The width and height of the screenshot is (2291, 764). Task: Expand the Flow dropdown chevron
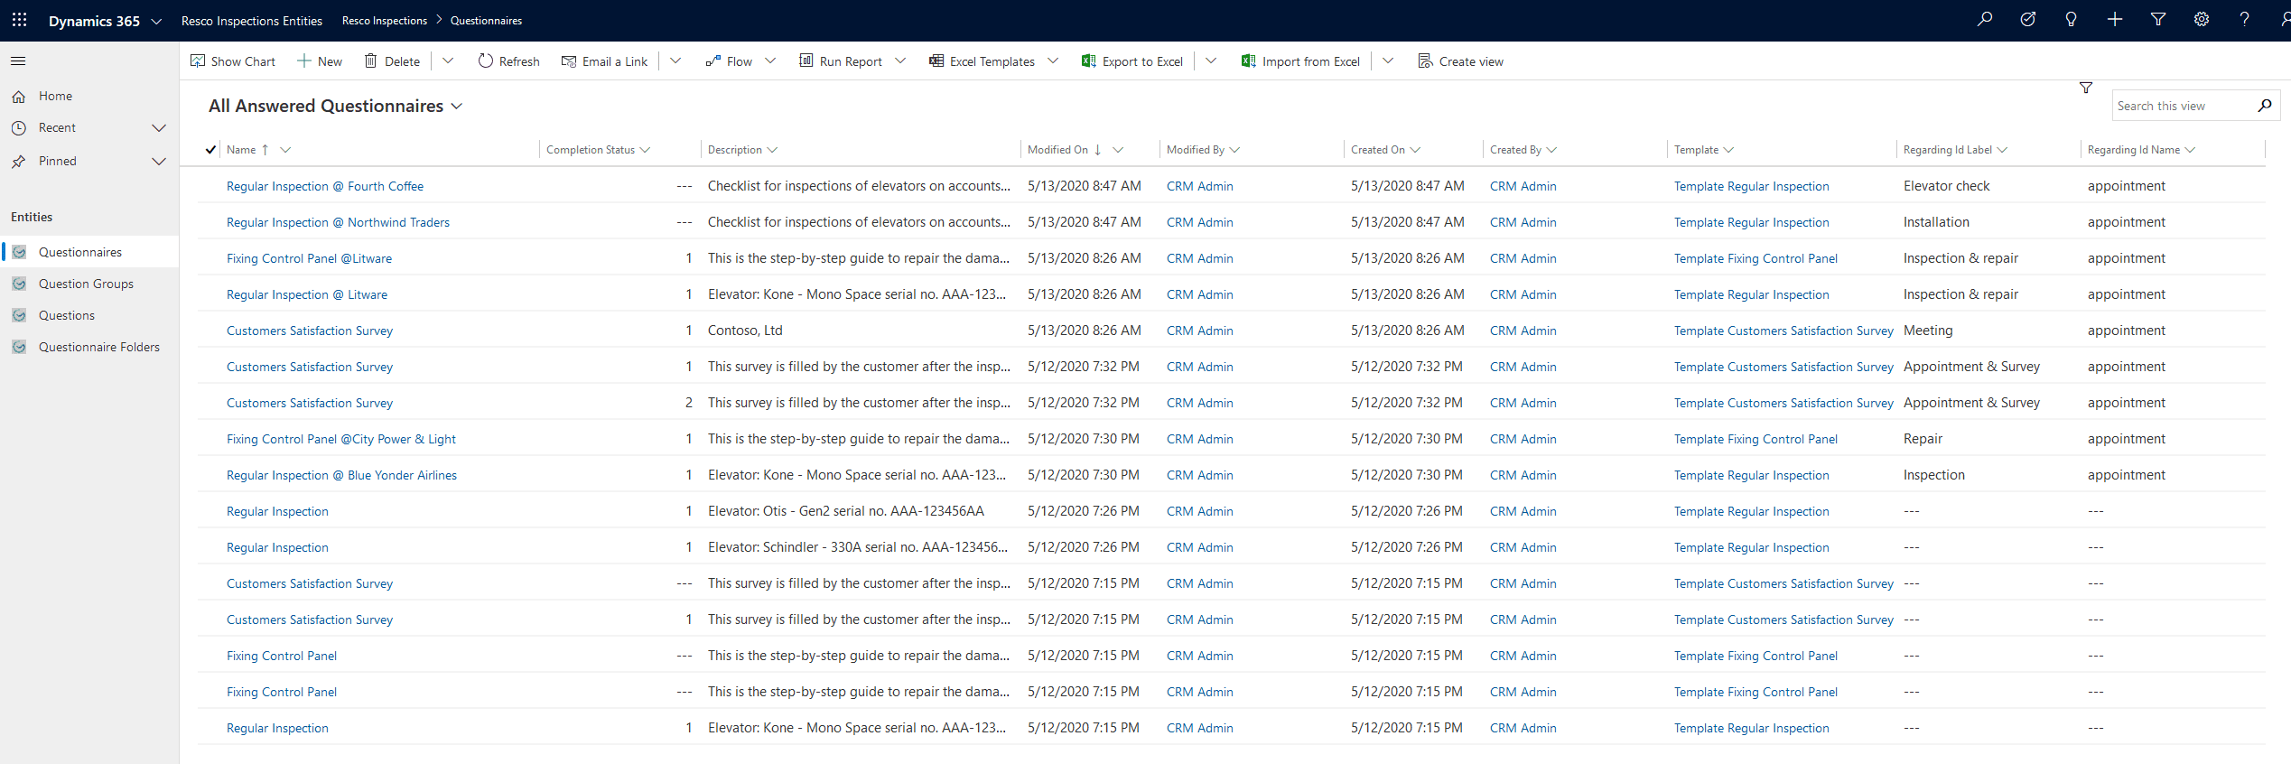tap(770, 61)
